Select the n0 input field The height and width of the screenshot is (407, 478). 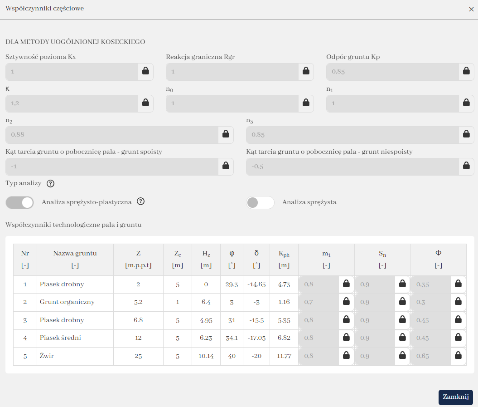(x=232, y=103)
